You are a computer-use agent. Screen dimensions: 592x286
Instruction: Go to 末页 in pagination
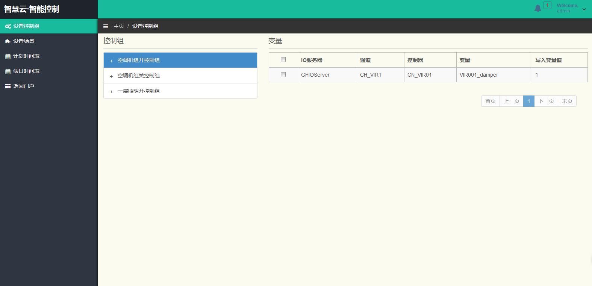[x=567, y=101]
